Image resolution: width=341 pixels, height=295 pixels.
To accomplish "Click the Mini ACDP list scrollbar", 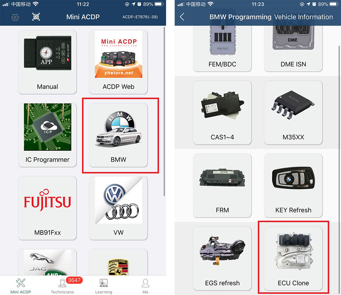I will coord(164,112).
